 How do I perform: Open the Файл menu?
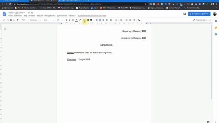[x=11, y=16]
